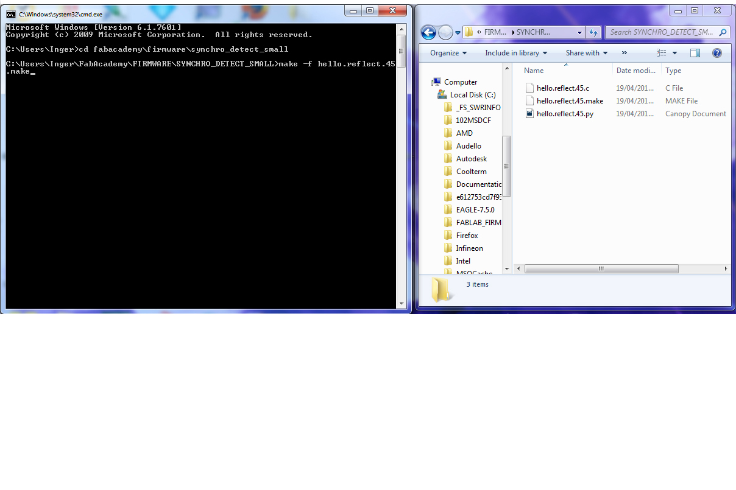Click the Change your view icon
Screen dimensions: 736x490
point(662,53)
